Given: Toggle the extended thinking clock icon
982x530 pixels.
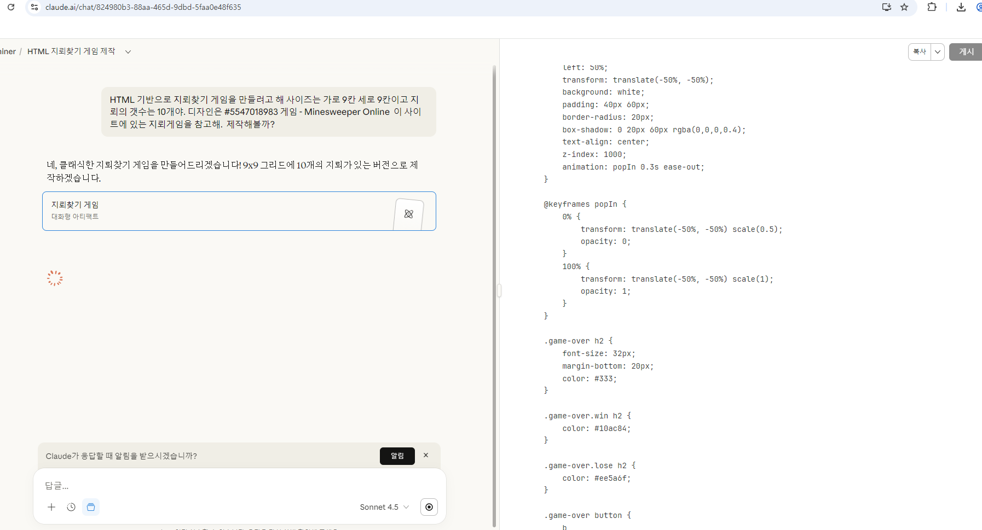Looking at the screenshot, I should pos(71,507).
